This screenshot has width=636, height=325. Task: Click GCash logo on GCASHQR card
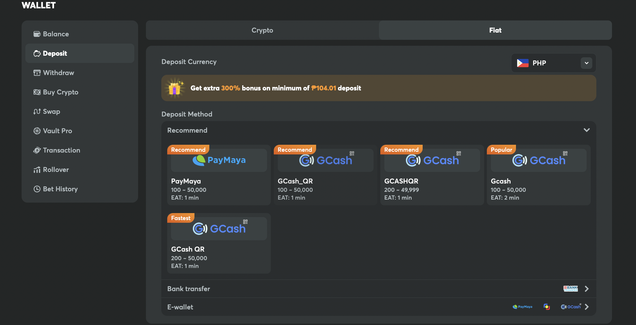click(x=432, y=160)
